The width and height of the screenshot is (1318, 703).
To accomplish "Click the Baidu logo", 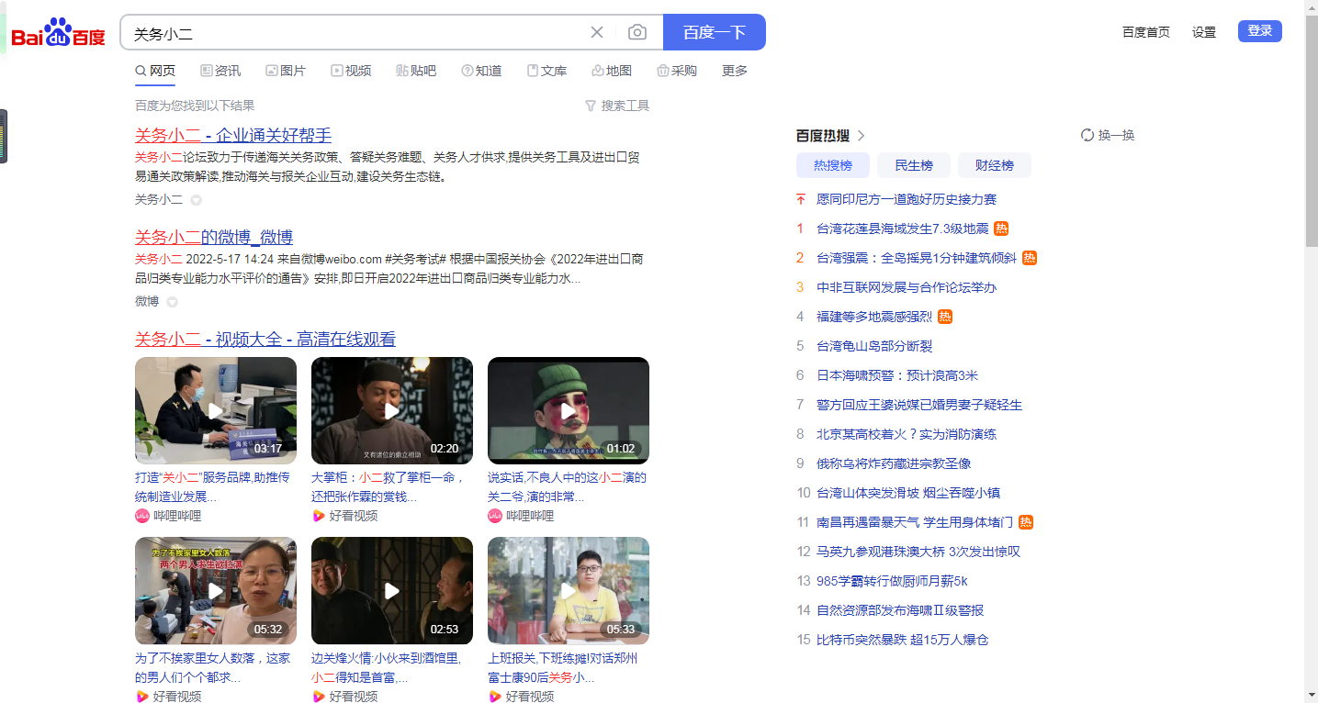I will pyautogui.click(x=58, y=33).
